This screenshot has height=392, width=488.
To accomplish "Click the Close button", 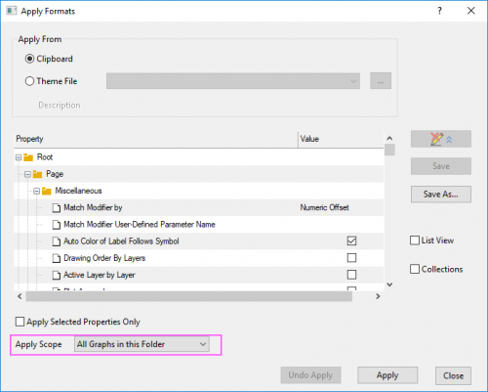I will [453, 375].
